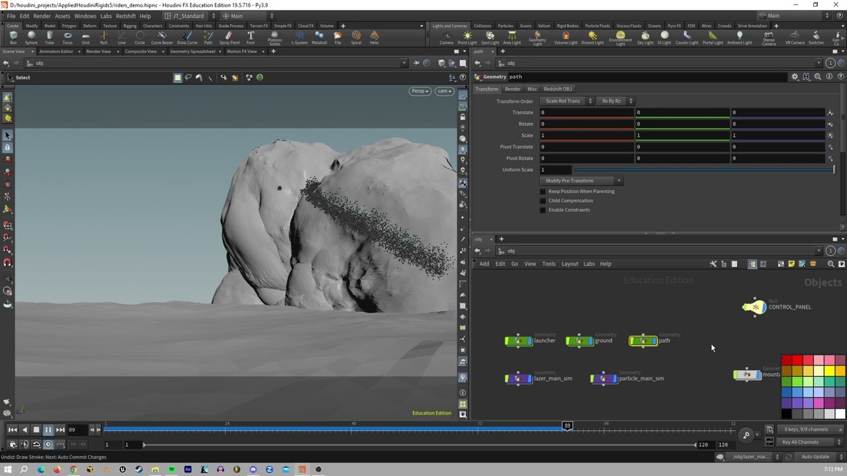Add a VR Camera
Screen dimensions: 847x476
[x=795, y=38]
